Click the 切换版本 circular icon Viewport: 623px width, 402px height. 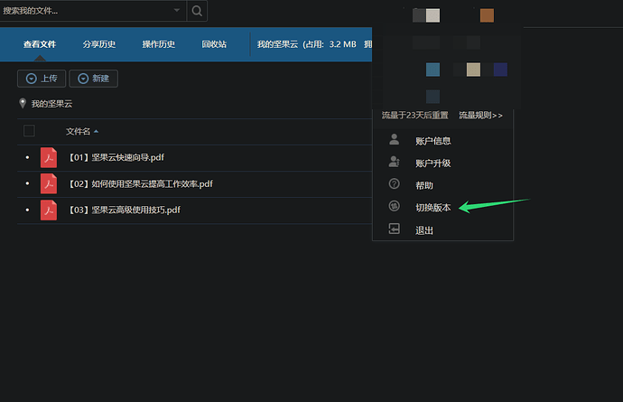(395, 206)
